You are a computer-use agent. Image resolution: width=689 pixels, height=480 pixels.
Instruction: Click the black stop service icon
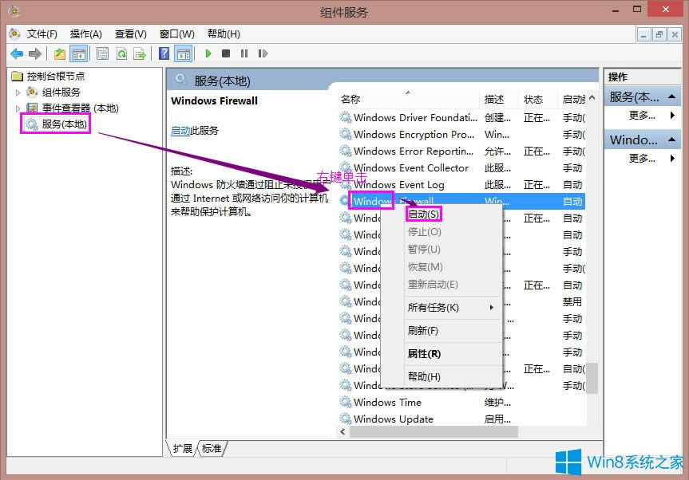(x=226, y=53)
